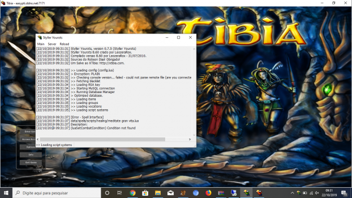Open Firefox from the taskbar
The image size is (352, 198).
208,193
